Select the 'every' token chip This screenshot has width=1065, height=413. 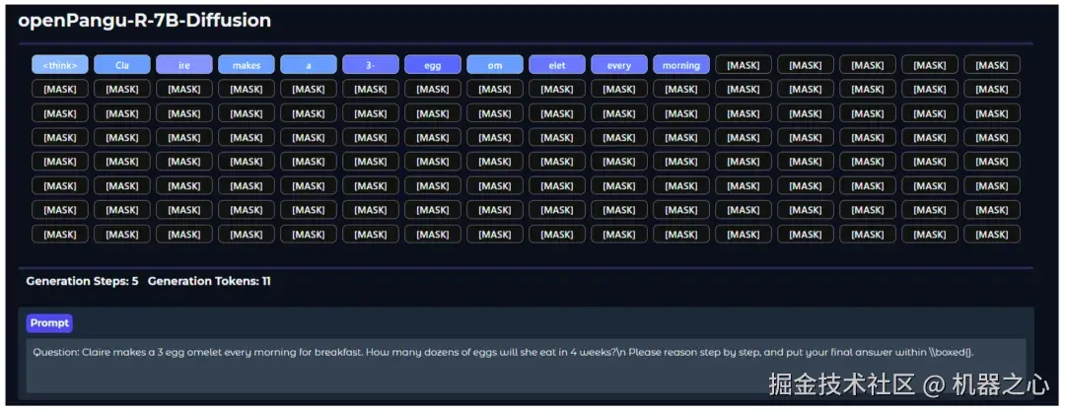(619, 65)
